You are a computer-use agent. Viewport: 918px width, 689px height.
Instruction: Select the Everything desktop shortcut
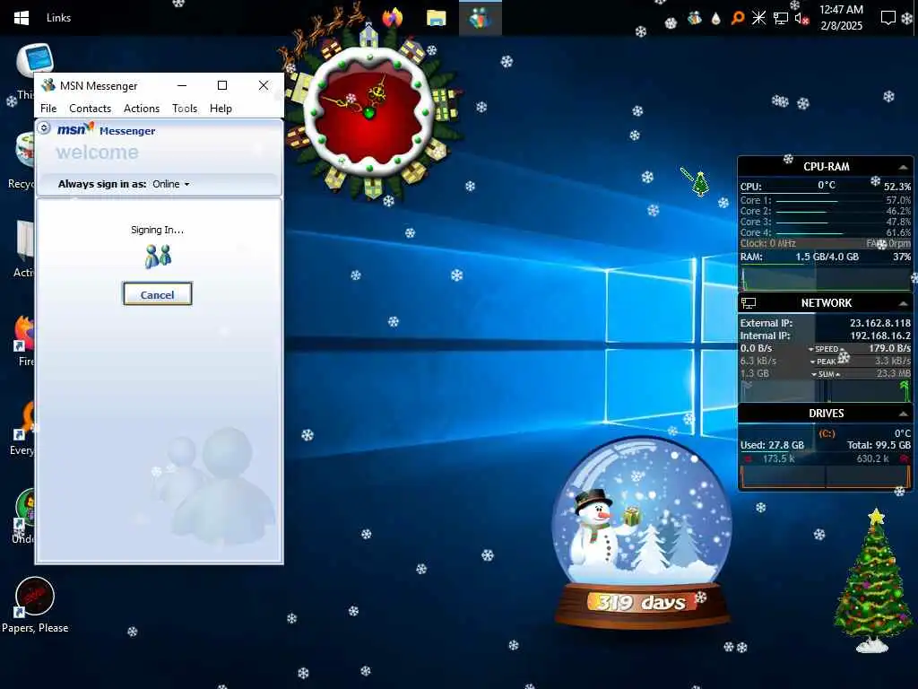coord(23,428)
